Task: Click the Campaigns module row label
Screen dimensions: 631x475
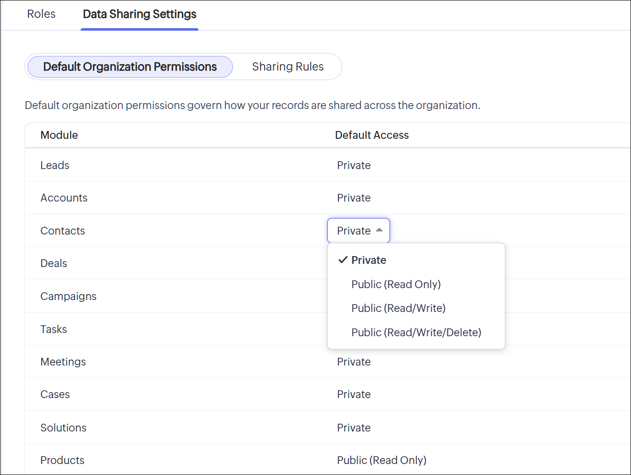Action: coord(68,296)
